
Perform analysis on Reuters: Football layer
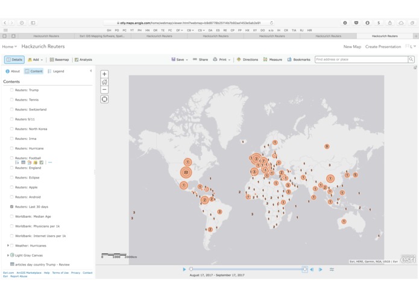coord(42,162)
